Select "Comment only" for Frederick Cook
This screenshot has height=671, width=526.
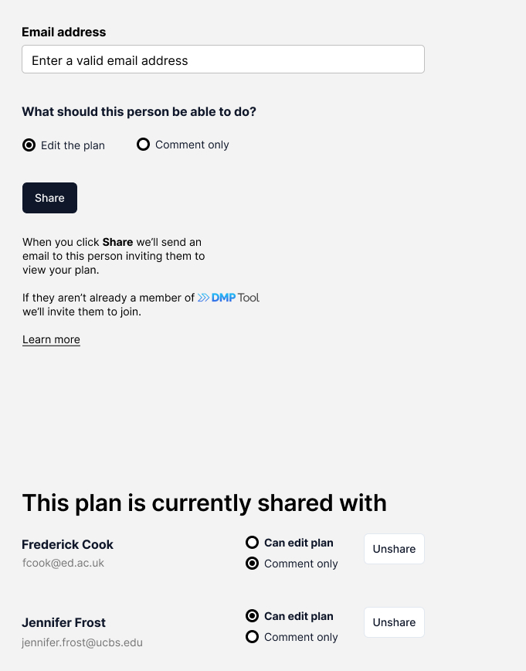252,564
